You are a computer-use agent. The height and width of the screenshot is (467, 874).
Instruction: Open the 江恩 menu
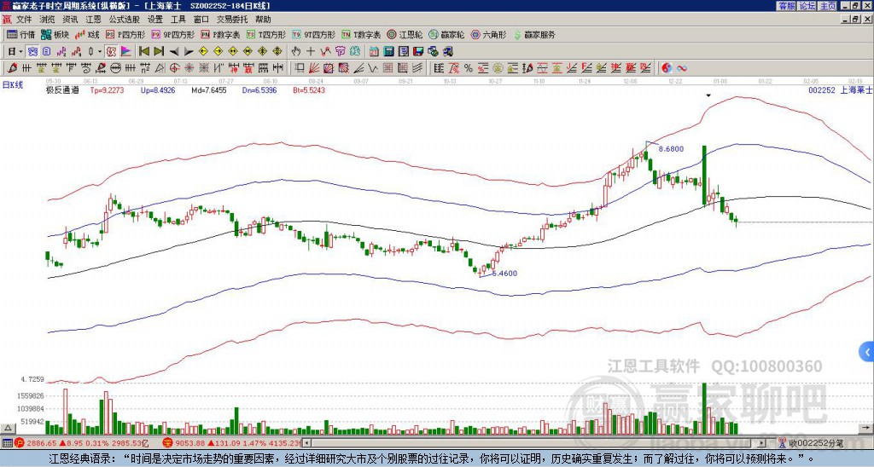[x=94, y=20]
